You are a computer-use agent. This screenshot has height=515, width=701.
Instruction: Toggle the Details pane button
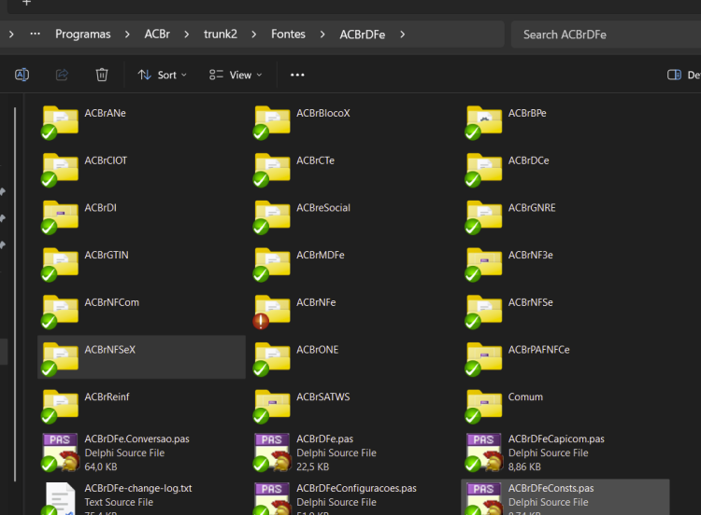683,75
